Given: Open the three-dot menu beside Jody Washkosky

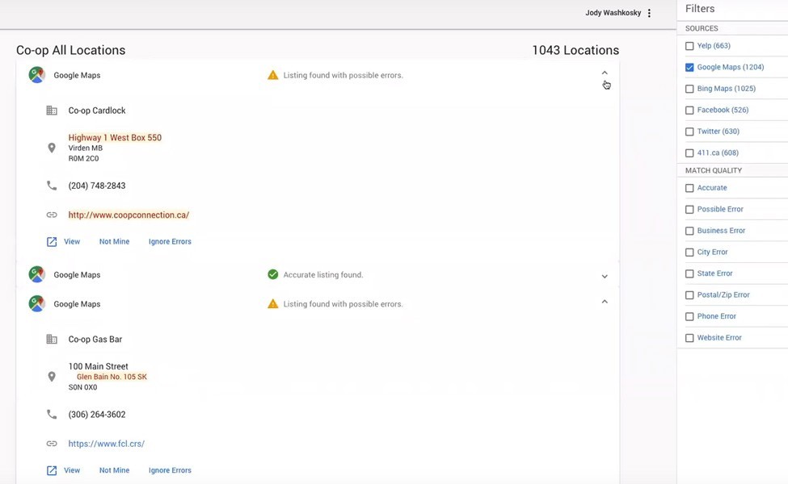Looking at the screenshot, I should [x=649, y=13].
